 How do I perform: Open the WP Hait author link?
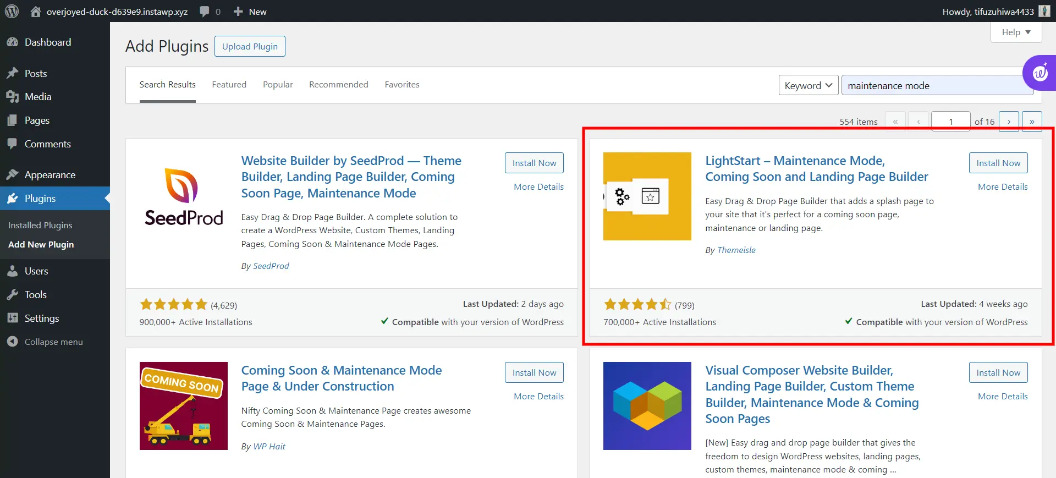[x=269, y=446]
